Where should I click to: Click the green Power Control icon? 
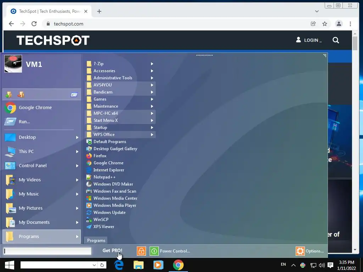[x=154, y=251]
